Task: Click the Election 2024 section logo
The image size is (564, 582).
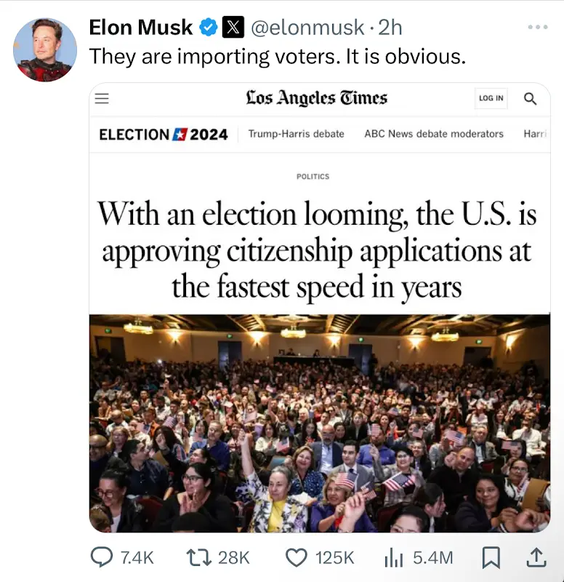Action: click(x=163, y=135)
